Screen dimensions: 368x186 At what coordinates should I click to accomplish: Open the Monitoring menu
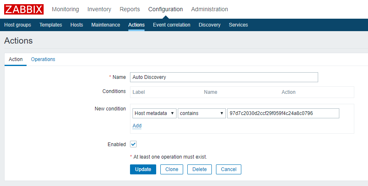click(x=65, y=9)
